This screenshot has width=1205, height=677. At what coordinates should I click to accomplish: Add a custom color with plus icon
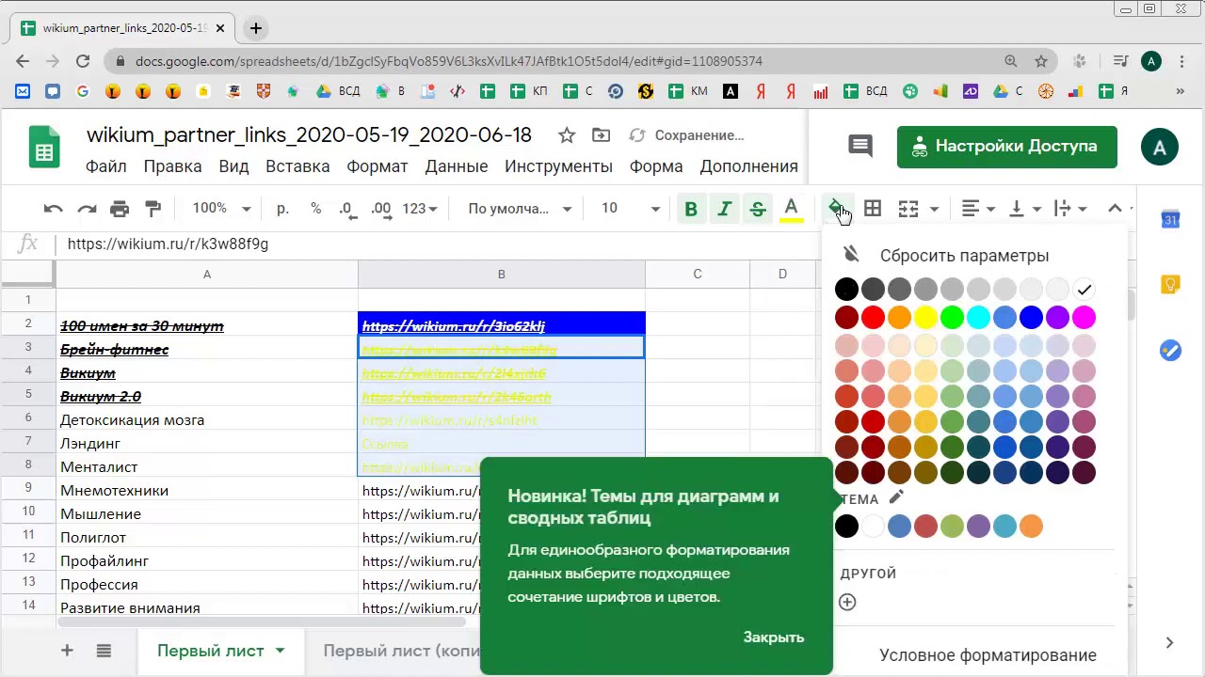(847, 602)
